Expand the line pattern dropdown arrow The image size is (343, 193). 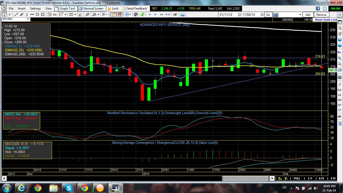coord(66,15)
